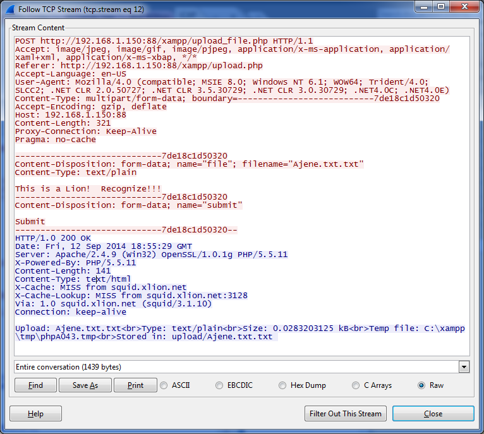This screenshot has height=434, width=484.
Task: Pick the Raw radio button
Action: (421, 385)
